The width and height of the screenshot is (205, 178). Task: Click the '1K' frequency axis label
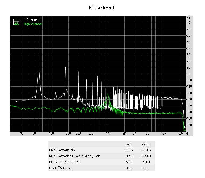[107, 133]
